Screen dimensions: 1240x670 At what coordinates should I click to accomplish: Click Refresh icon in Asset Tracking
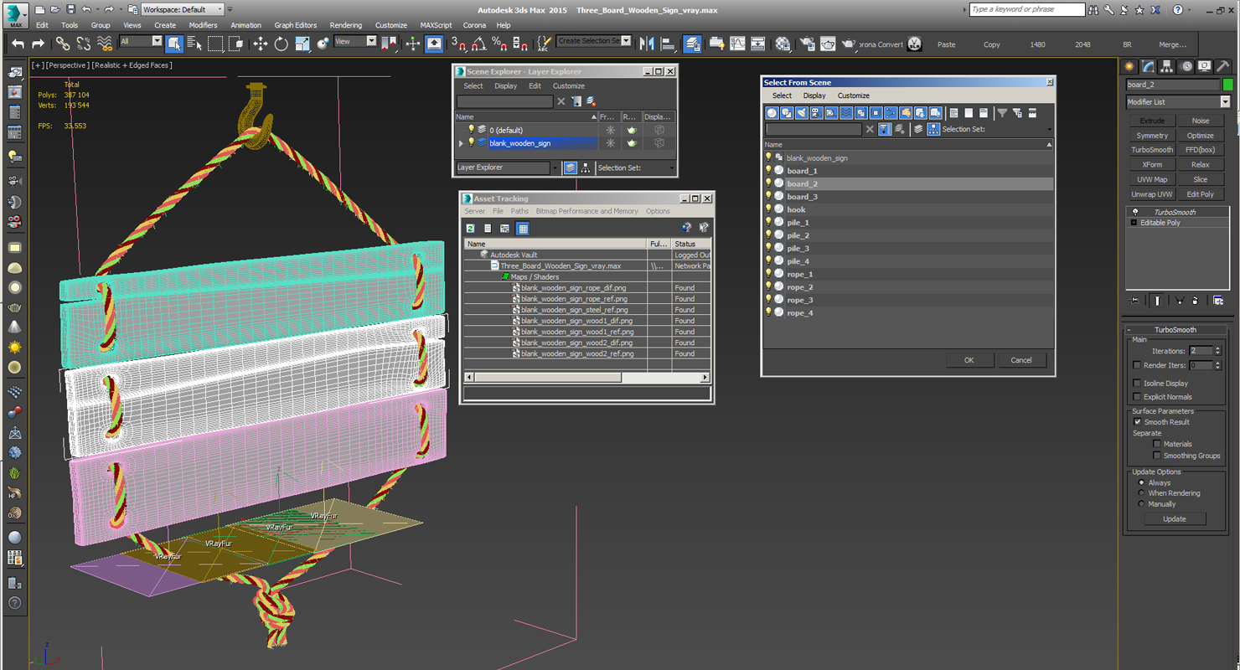pos(471,229)
